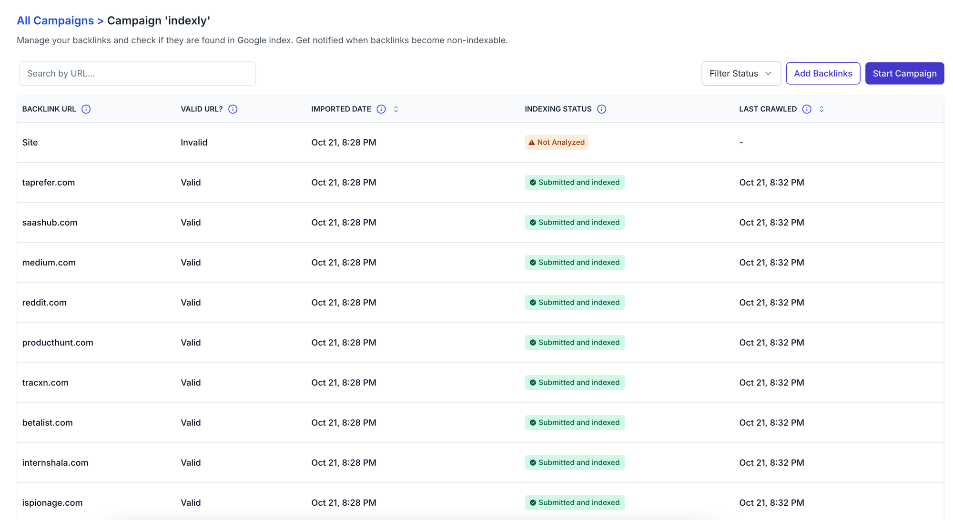Screen dimensions: 953x520
Task: Click the reddit.com backlink entry
Action: [x=44, y=302]
